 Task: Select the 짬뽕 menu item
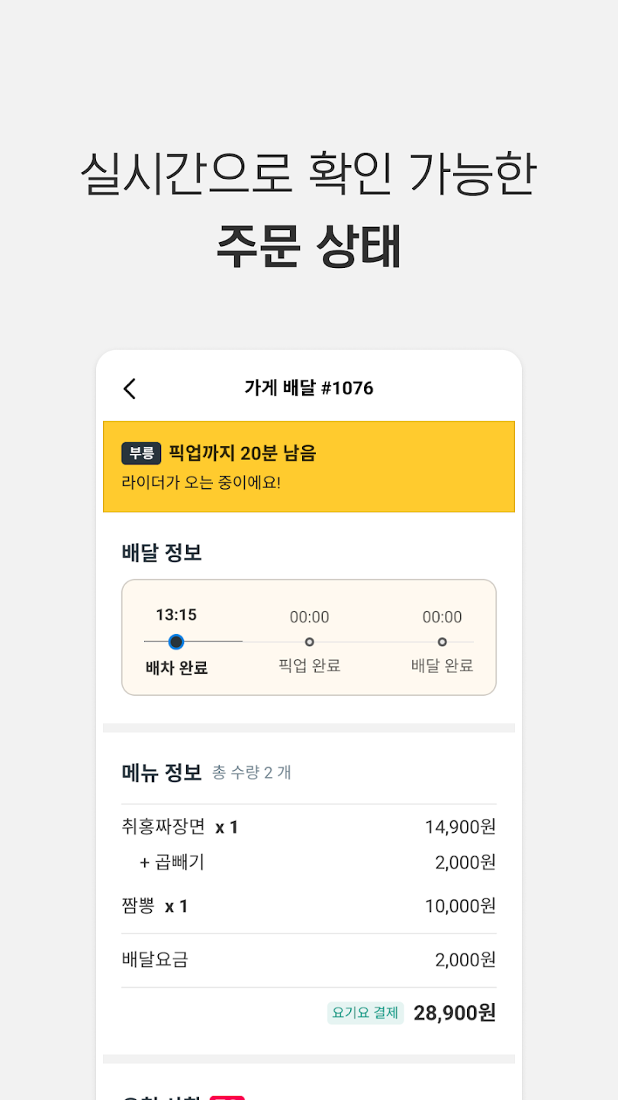click(x=138, y=906)
